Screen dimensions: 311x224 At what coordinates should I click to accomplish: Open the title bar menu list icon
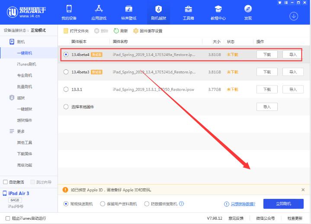(x=286, y=3)
